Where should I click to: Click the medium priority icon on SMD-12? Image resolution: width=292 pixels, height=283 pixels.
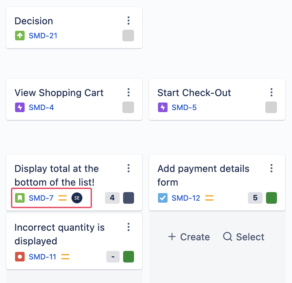click(x=209, y=198)
